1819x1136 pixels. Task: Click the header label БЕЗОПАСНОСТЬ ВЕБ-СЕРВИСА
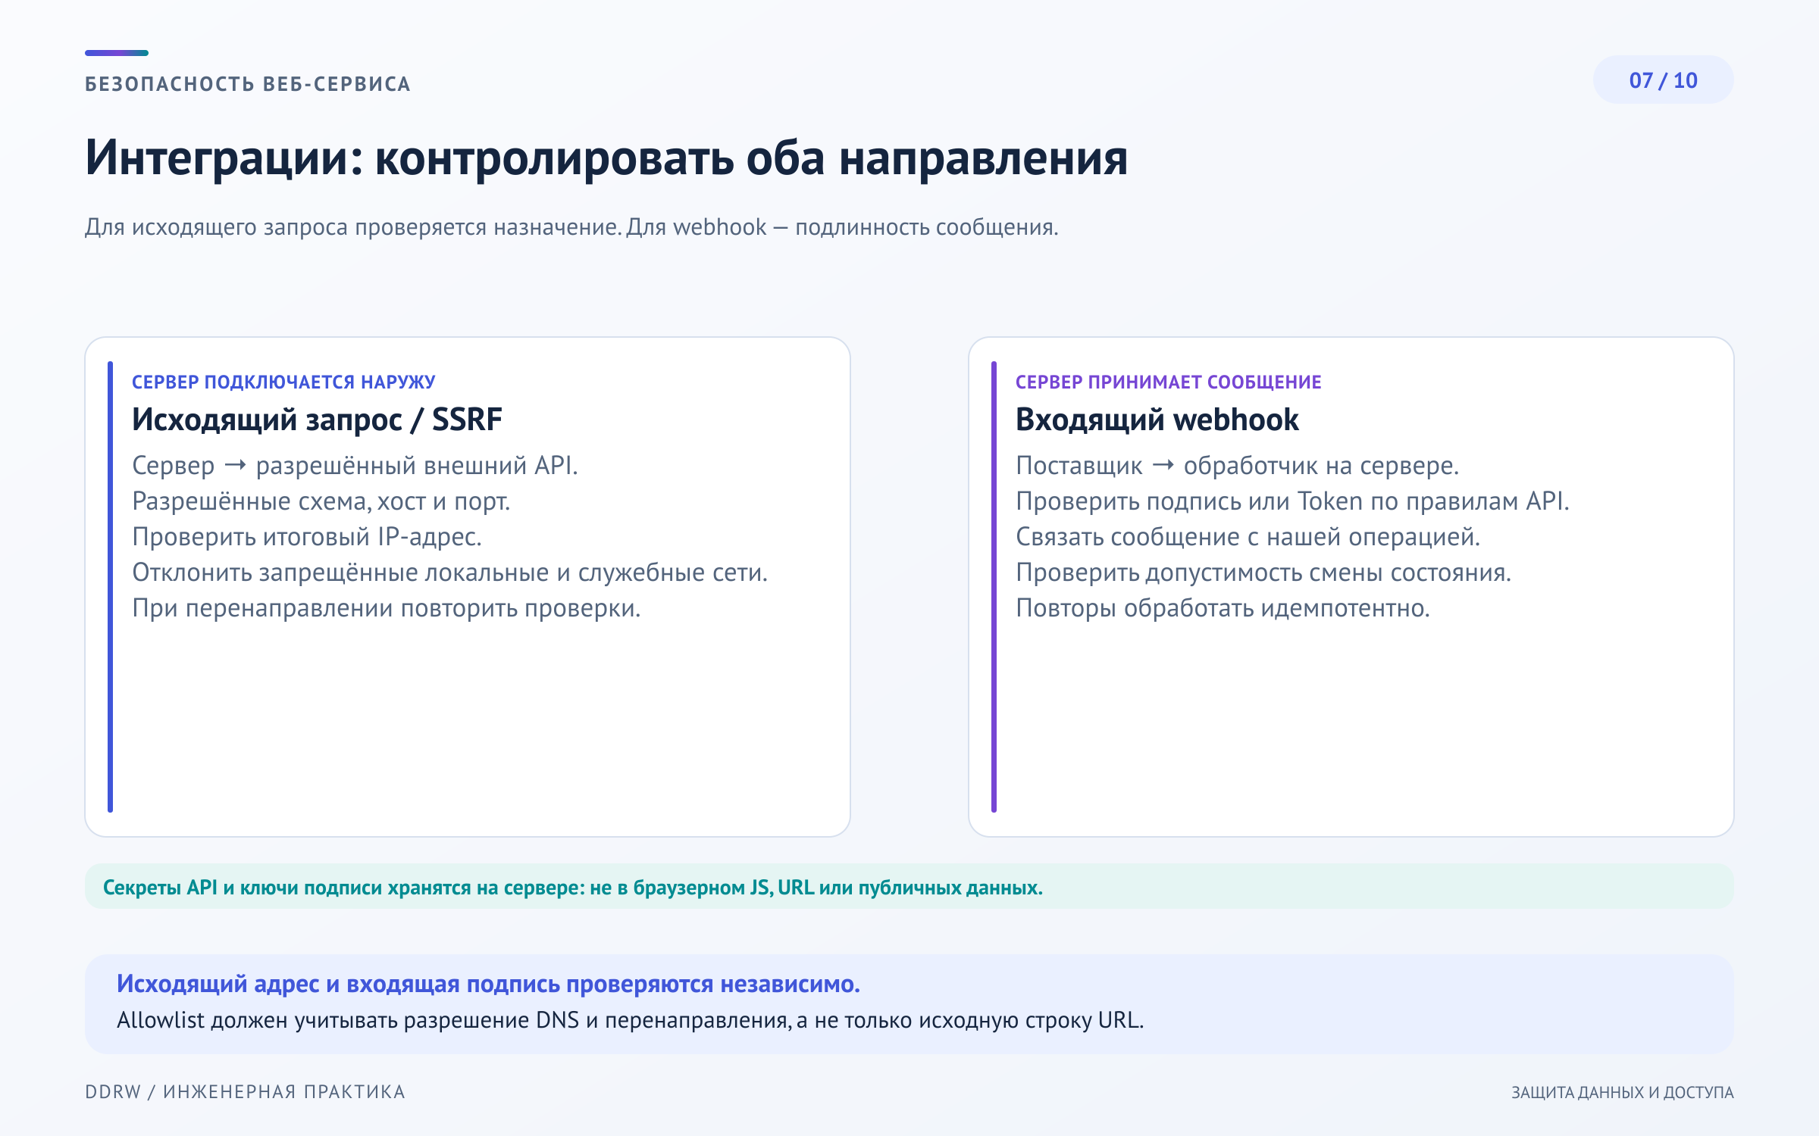[x=248, y=84]
